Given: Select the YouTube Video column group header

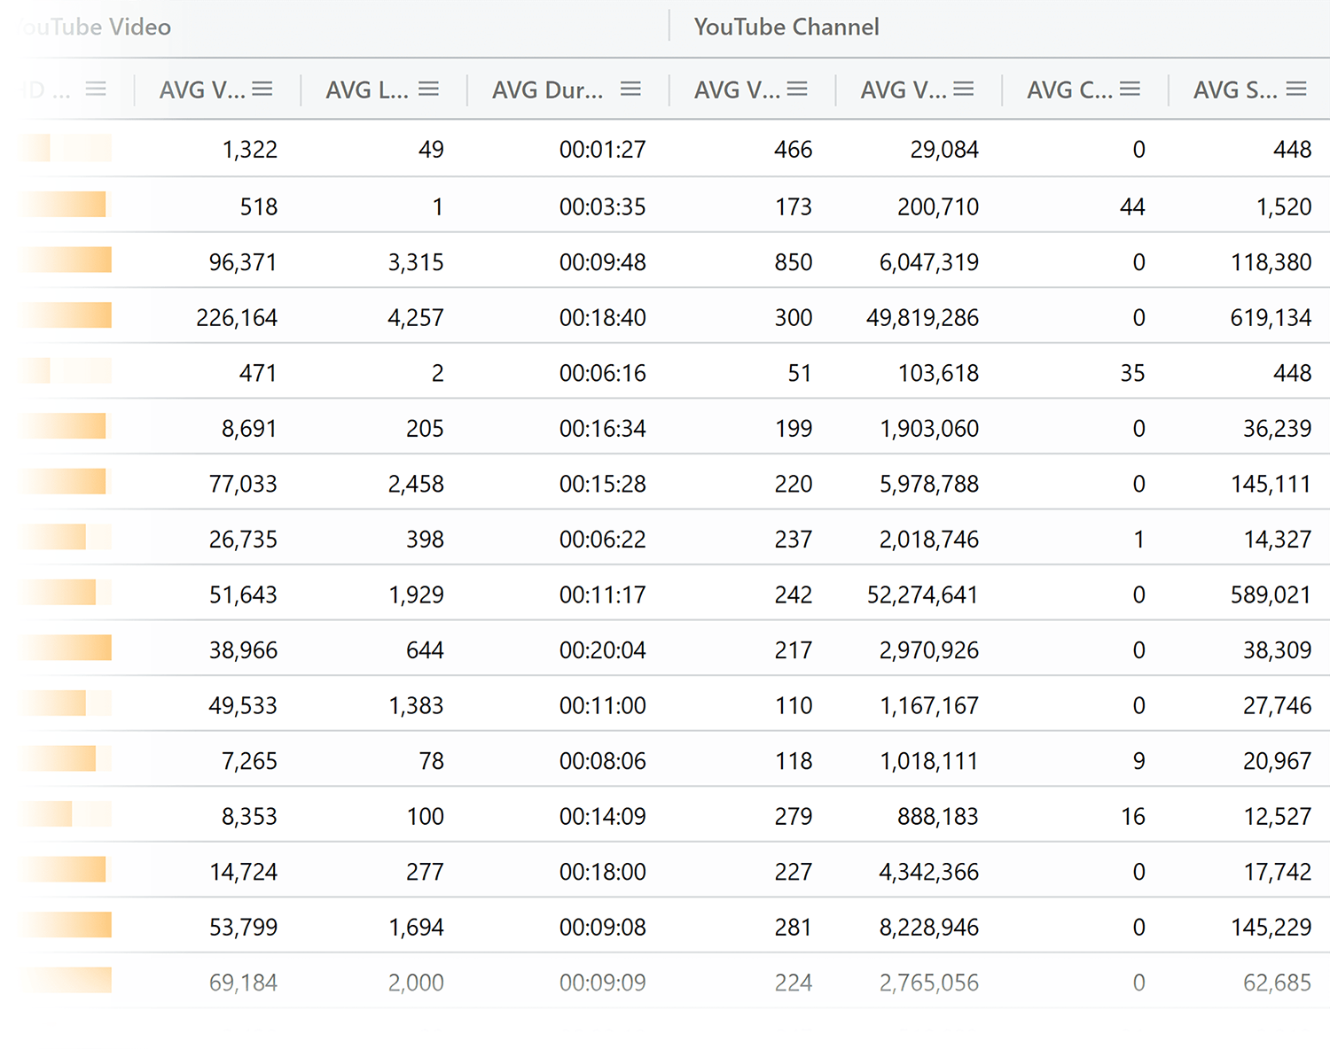Looking at the screenshot, I should (x=93, y=27).
